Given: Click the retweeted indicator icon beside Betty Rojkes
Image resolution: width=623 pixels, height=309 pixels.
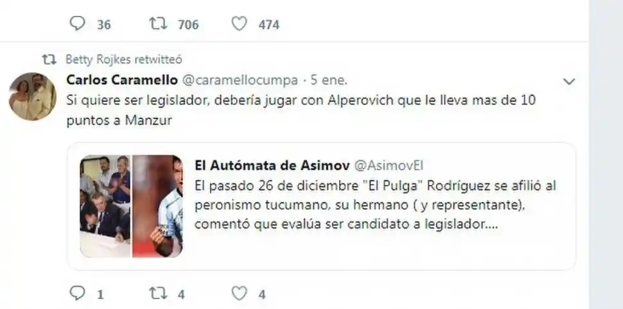Looking at the screenshot, I should pyautogui.click(x=49, y=60).
